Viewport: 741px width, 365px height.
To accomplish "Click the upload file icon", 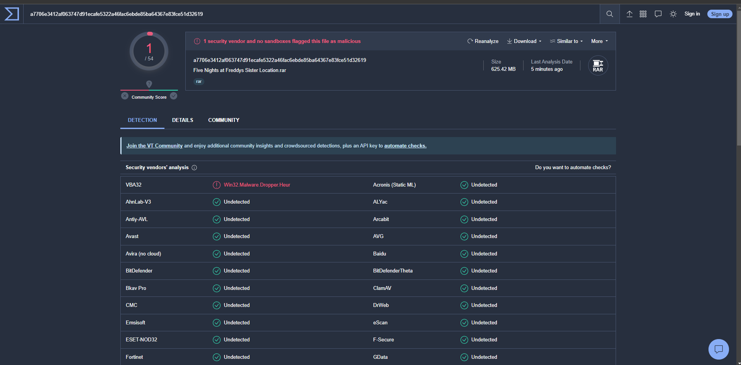I will pyautogui.click(x=630, y=14).
